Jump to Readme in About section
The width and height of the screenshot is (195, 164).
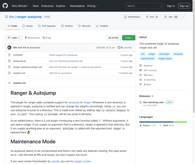click(x=146, y=66)
